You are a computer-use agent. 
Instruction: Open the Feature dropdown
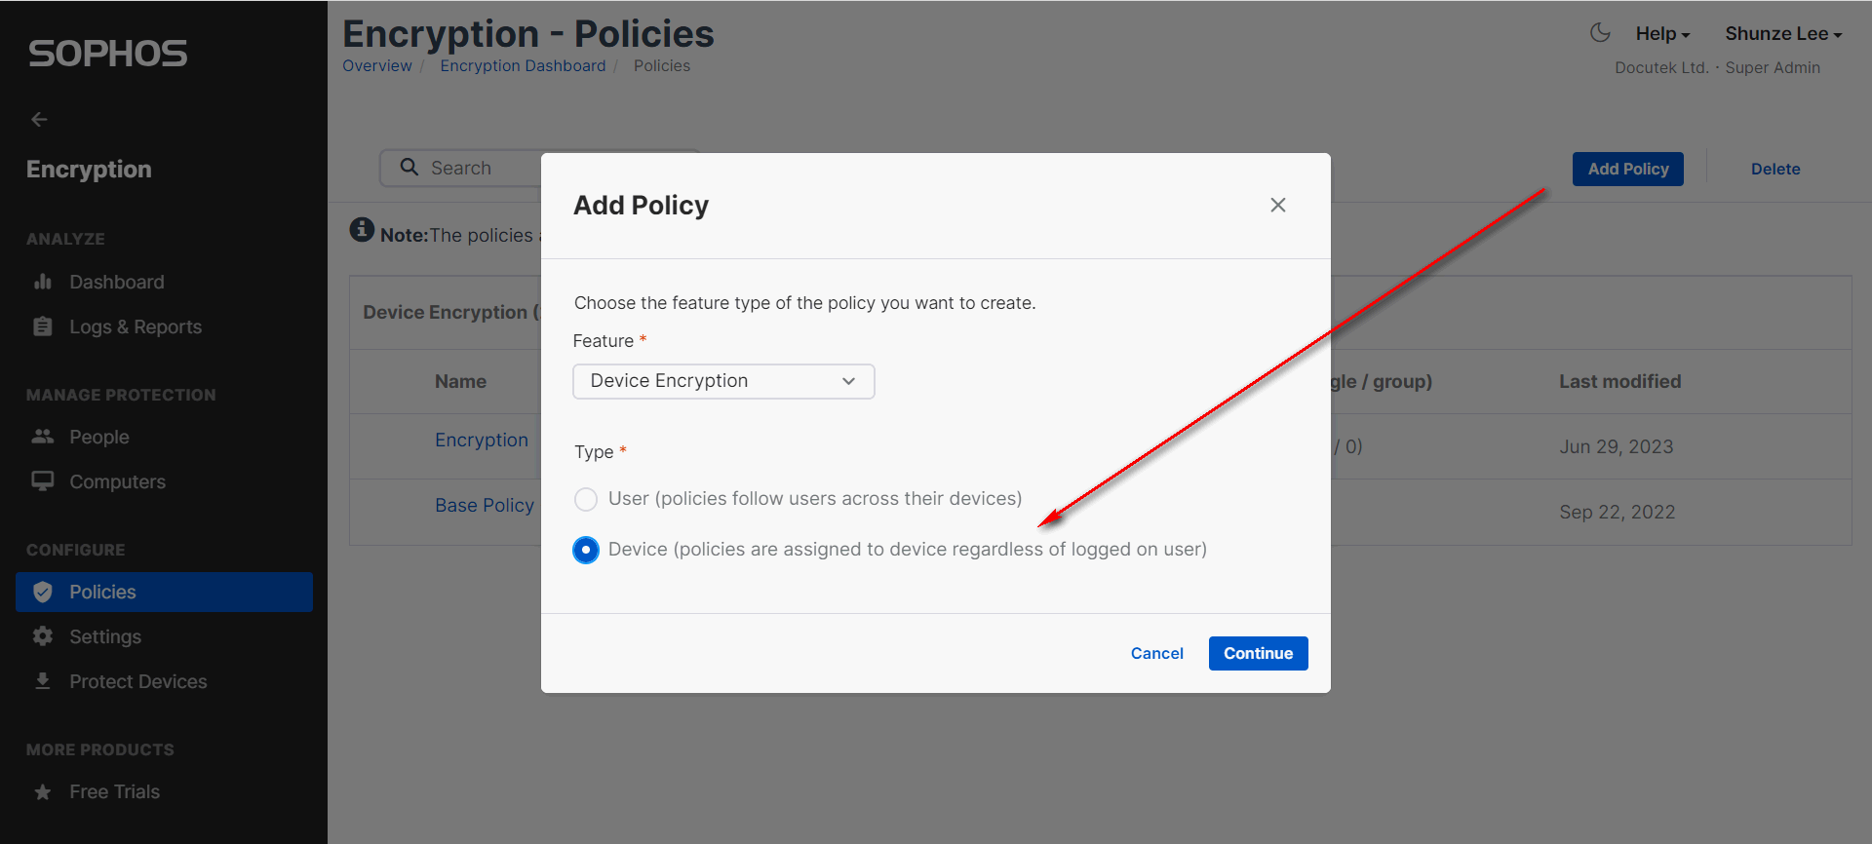pos(723,381)
